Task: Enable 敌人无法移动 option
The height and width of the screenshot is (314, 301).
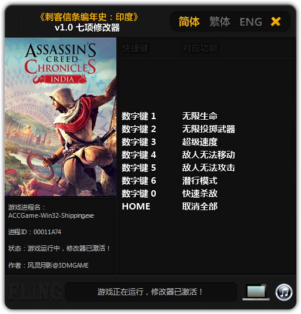Action: [209, 155]
